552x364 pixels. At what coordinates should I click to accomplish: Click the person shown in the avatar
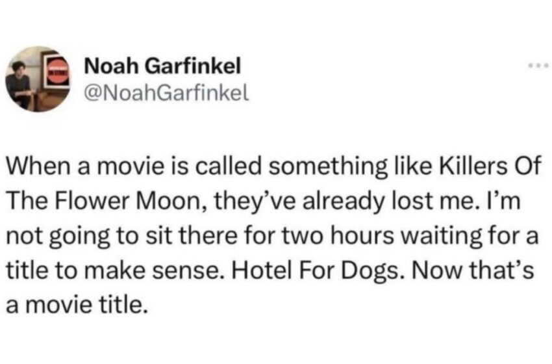19,84
